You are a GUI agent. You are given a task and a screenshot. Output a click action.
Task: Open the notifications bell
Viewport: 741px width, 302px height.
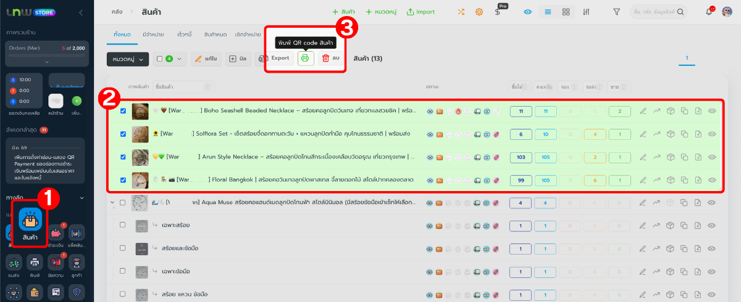coord(708,12)
